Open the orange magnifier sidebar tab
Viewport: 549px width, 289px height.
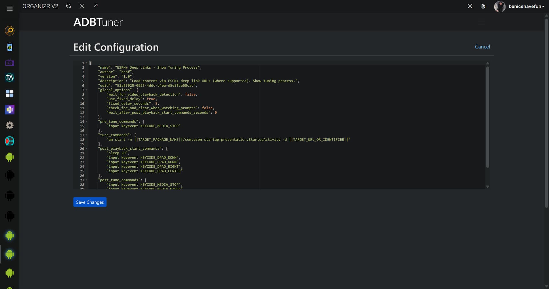9,31
